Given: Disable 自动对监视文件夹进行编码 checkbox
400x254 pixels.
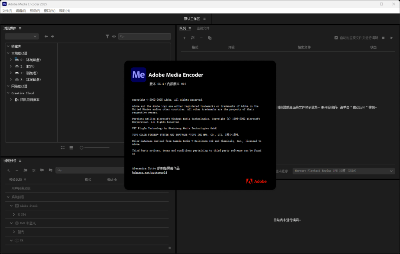Looking at the screenshot, I should (336, 38).
